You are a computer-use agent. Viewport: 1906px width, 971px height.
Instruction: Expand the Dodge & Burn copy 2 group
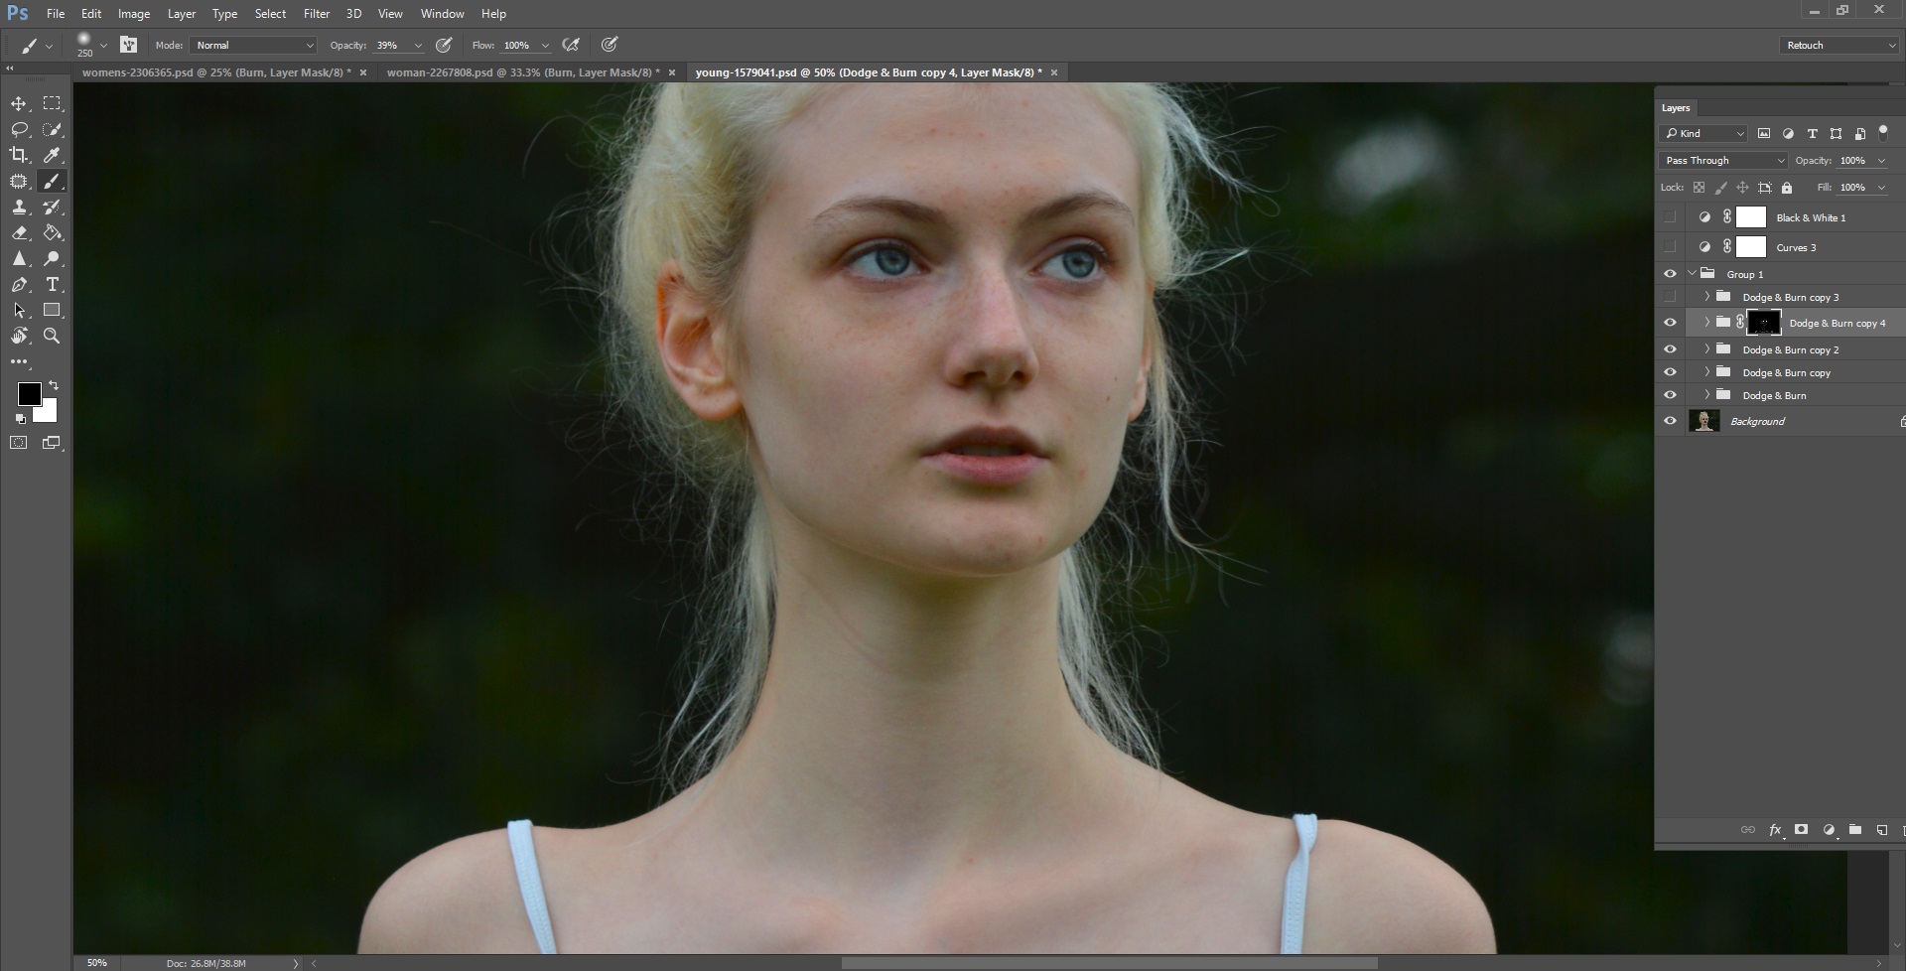[1706, 348]
